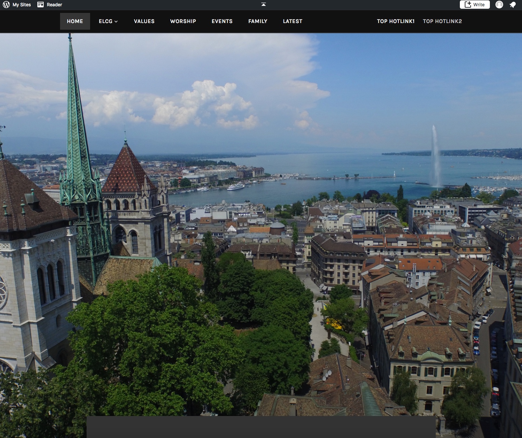This screenshot has width=522, height=438.
Task: Open the ELCG menu item
Action: [x=105, y=21]
